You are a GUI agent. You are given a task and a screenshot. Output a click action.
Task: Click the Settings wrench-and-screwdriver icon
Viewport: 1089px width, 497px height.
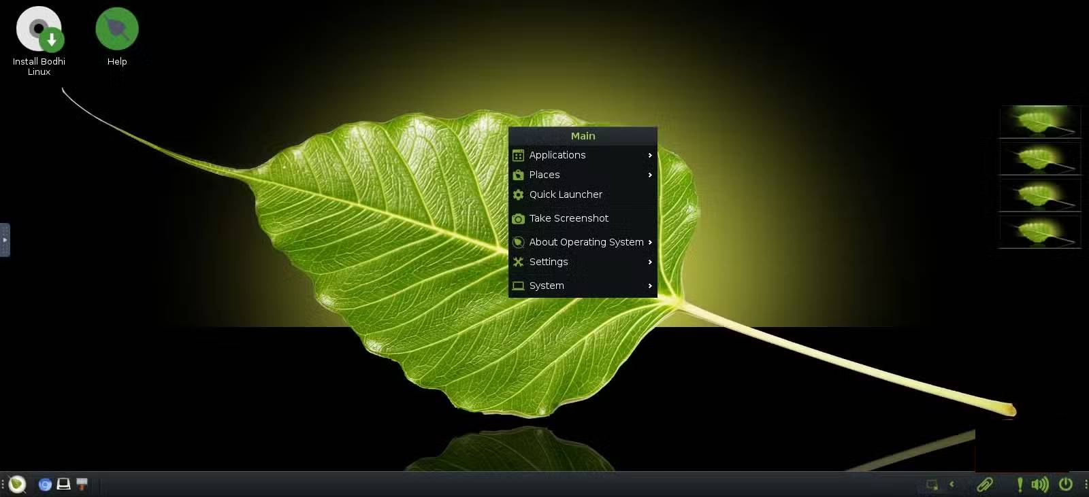point(518,262)
